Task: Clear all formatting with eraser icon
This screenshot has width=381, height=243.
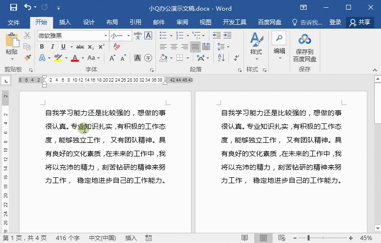Action: point(117,47)
